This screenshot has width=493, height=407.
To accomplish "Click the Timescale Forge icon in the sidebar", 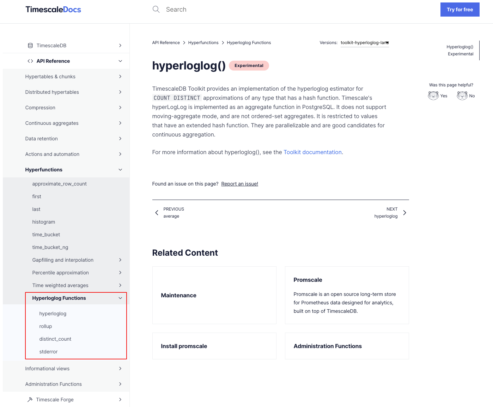I will coord(30,399).
